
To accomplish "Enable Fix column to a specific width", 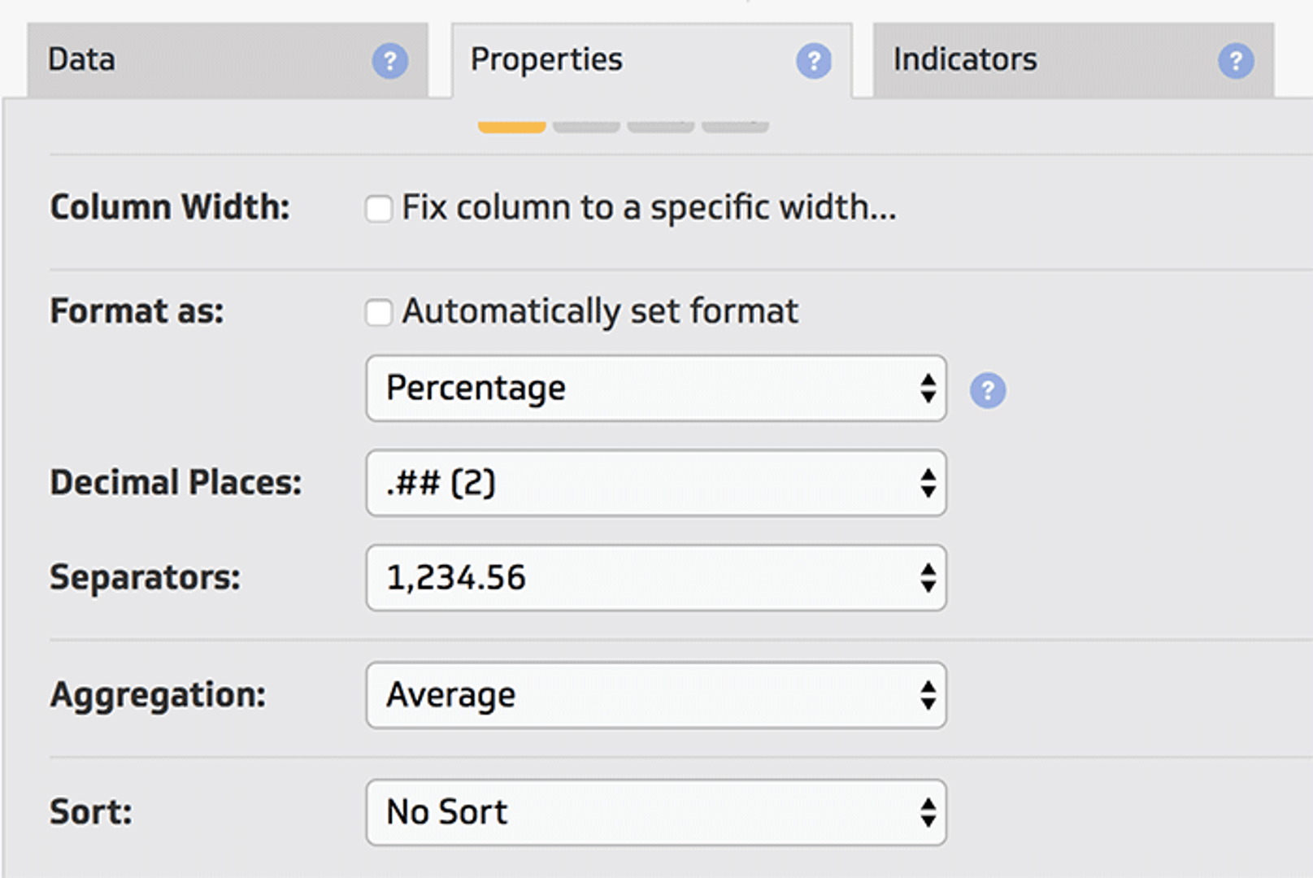I will [379, 209].
